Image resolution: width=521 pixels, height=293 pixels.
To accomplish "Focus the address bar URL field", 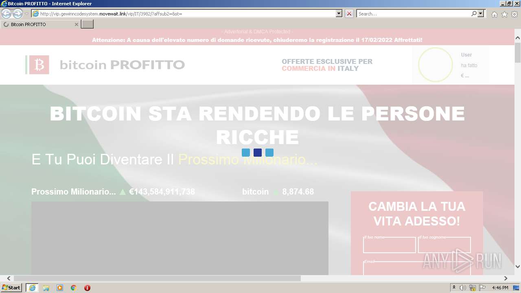I will 184,13.
